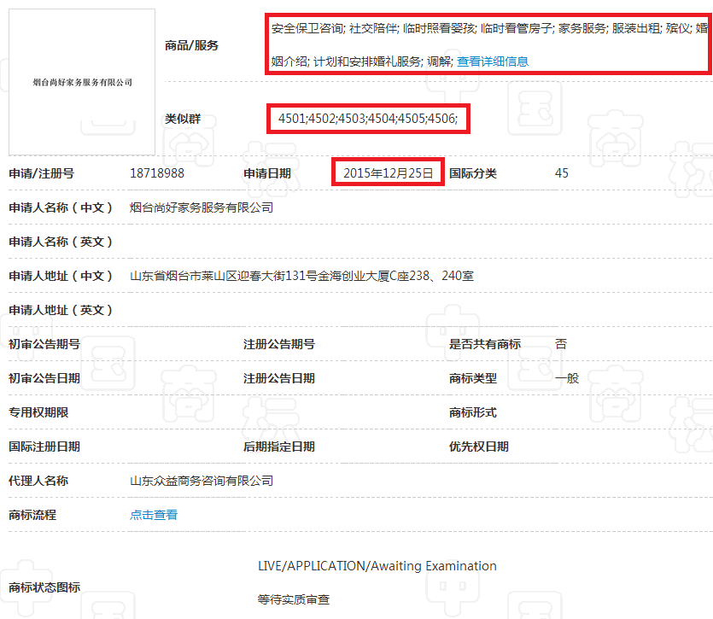This screenshot has height=619, width=713.
Task: Click the 商标流程 label
Action: click(x=32, y=515)
